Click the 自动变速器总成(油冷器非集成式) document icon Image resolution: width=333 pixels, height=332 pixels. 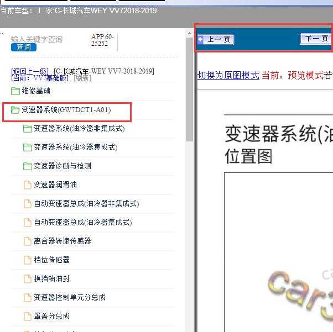tap(28, 204)
